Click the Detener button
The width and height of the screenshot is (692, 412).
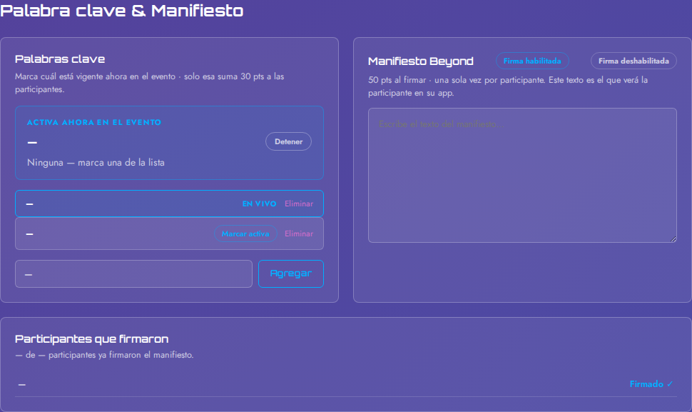[x=288, y=142]
